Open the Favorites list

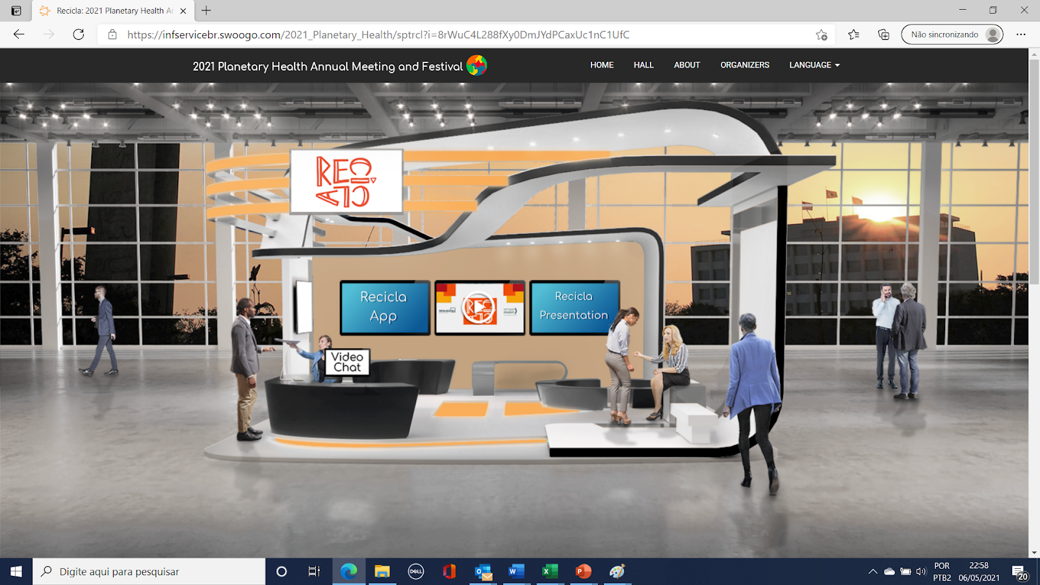(853, 34)
